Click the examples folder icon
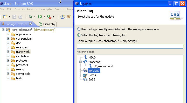The image size is (187, 103). tap(13, 47)
